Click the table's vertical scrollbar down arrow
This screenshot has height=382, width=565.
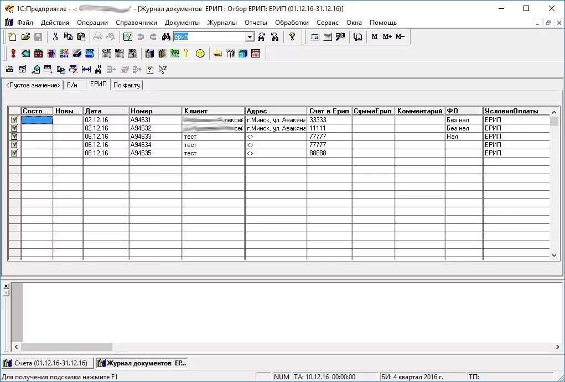click(x=554, y=255)
